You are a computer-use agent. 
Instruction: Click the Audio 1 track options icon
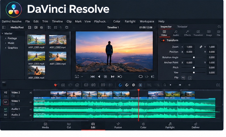[30, 110]
